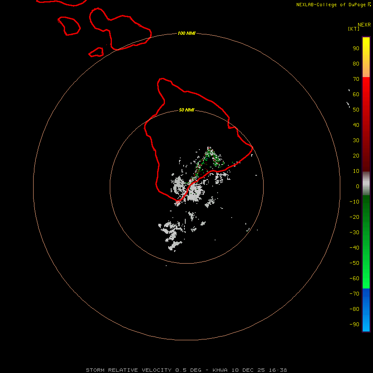Click the -40 value on the scale

tap(354, 248)
